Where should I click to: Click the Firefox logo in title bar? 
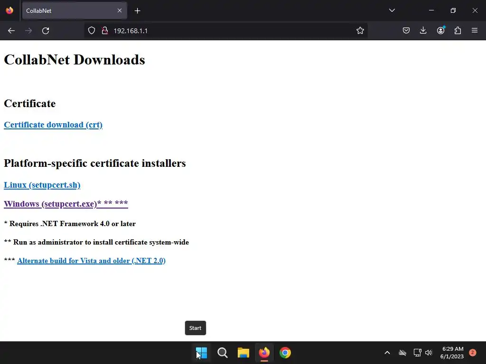coord(9,10)
